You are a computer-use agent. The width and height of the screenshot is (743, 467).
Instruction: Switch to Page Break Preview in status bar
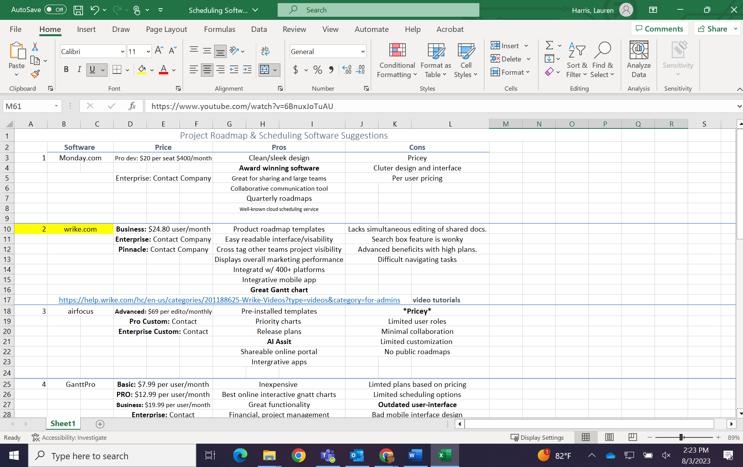pyautogui.click(x=633, y=437)
